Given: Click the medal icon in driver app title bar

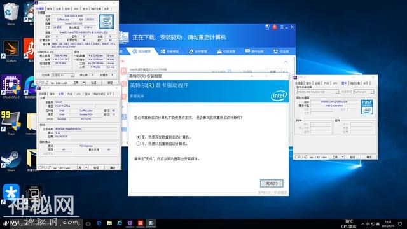Looking at the screenshot, I should tap(267, 27).
